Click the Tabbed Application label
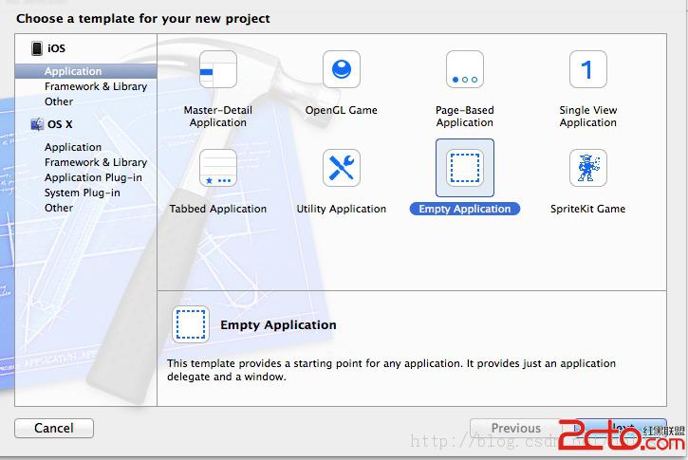 [218, 209]
